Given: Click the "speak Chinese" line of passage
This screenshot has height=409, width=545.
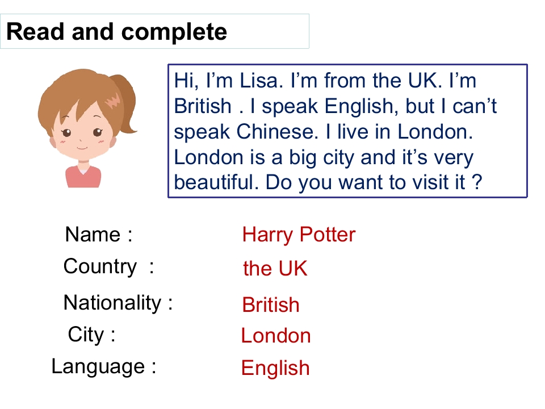Looking at the screenshot, I should [324, 132].
